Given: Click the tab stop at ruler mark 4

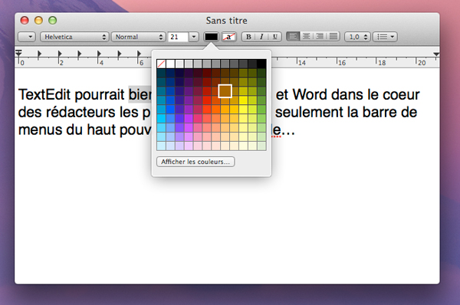Looking at the screenshot, I should pyautogui.click(x=99, y=54).
